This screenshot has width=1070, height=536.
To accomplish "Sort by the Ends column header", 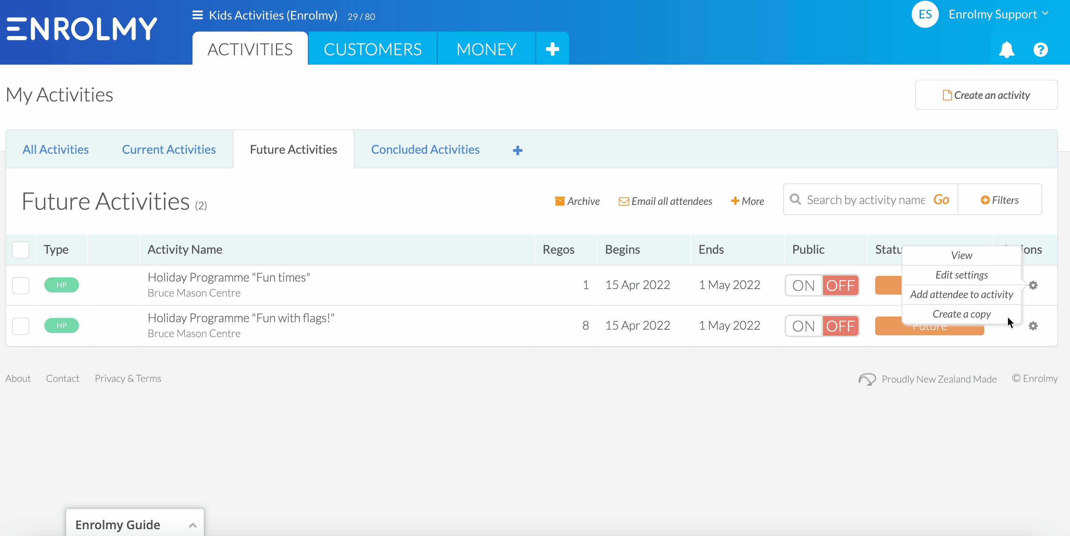I will tap(711, 250).
